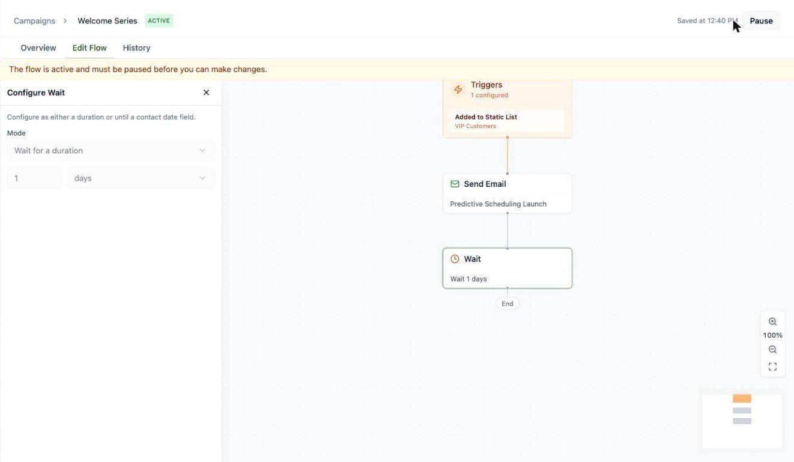Zoom out of the flow canvas
The image size is (794, 462).
[x=772, y=350]
